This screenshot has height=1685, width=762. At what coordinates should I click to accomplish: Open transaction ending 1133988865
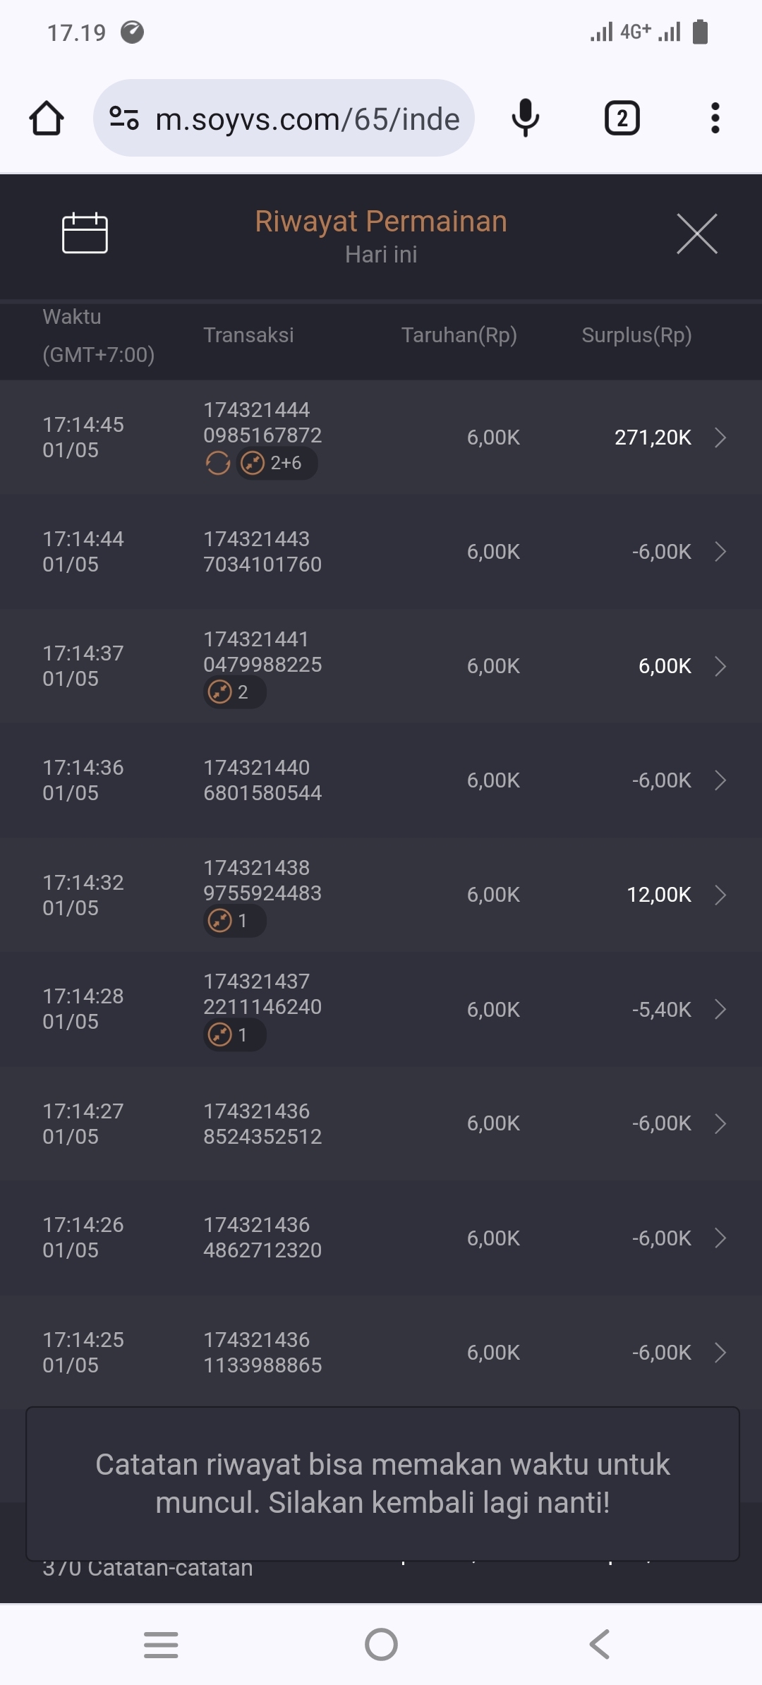click(x=262, y=1353)
